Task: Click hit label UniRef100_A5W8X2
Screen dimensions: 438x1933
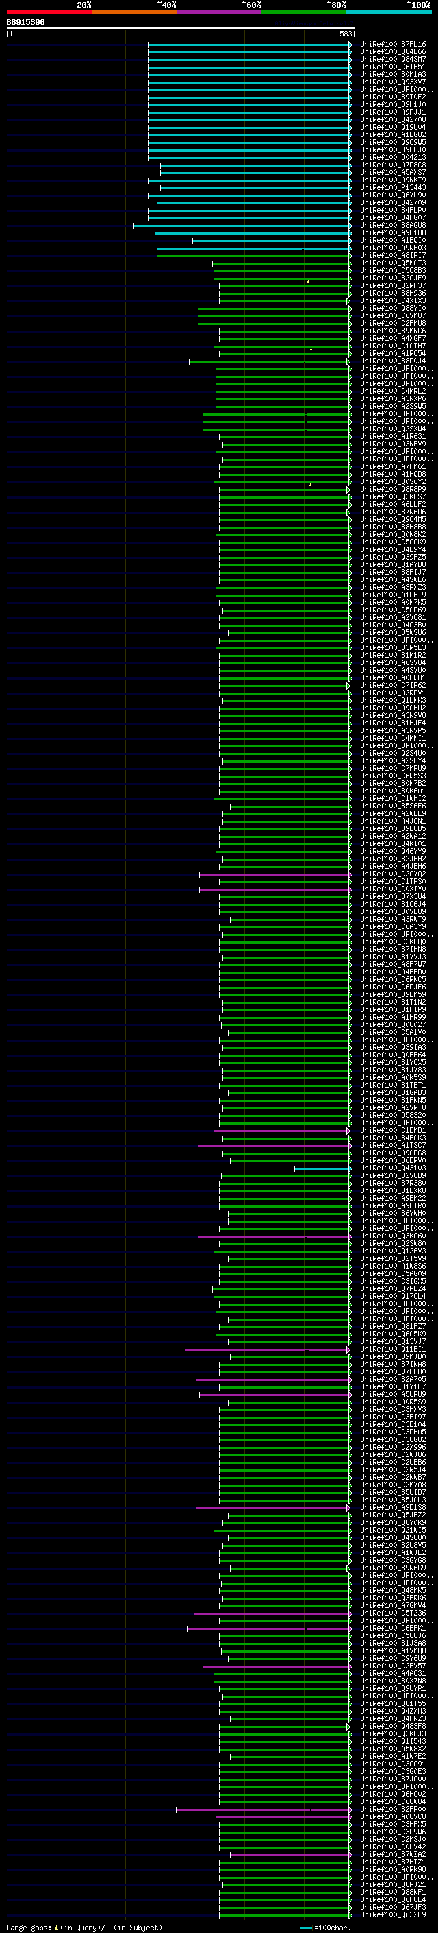Action: [393, 1749]
